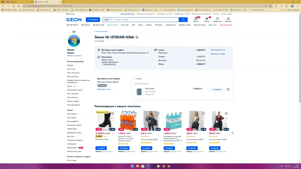Open more options dots on 850 ₽ bag
This screenshot has width=301, height=169.
pyautogui.click(x=226, y=118)
